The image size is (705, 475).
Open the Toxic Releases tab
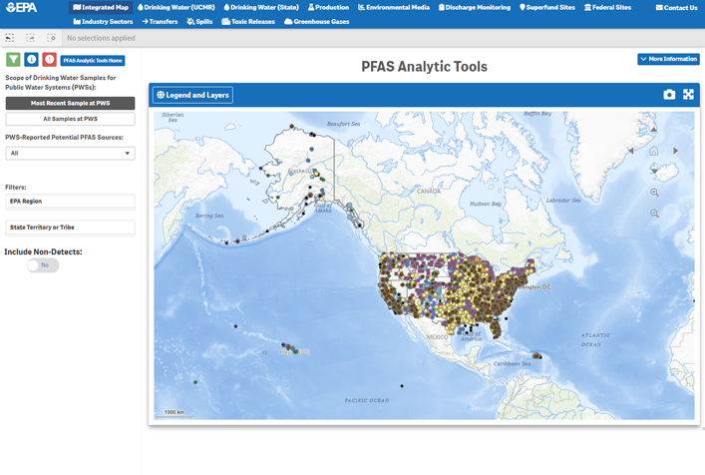click(248, 21)
